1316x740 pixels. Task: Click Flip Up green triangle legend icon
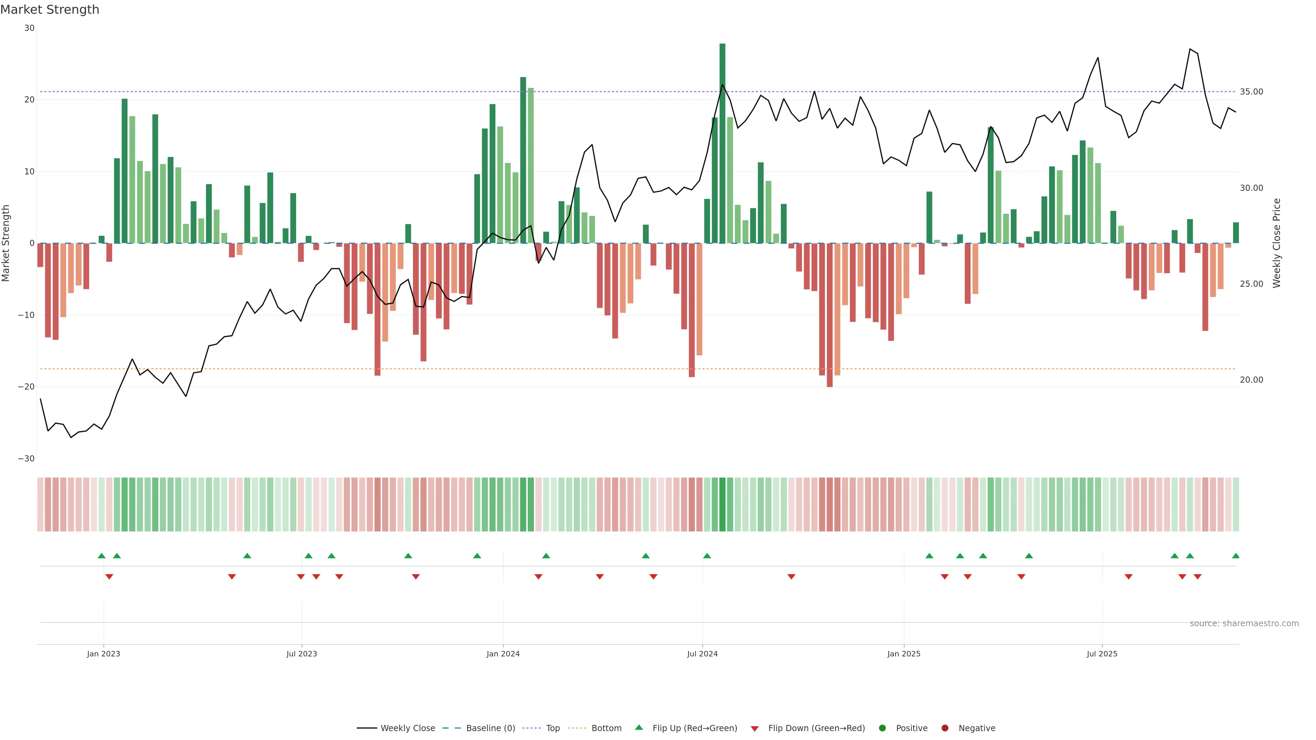tap(638, 728)
